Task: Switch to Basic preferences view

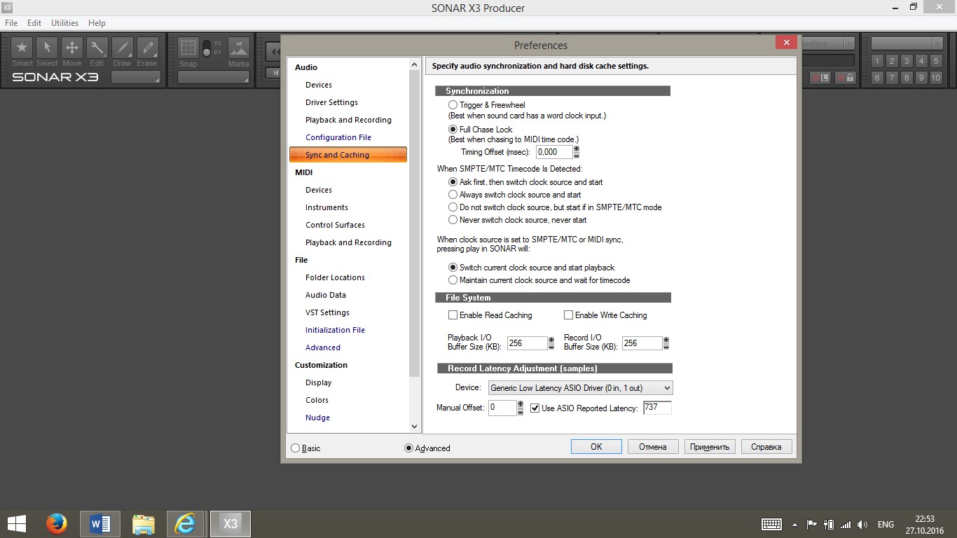Action: point(295,448)
